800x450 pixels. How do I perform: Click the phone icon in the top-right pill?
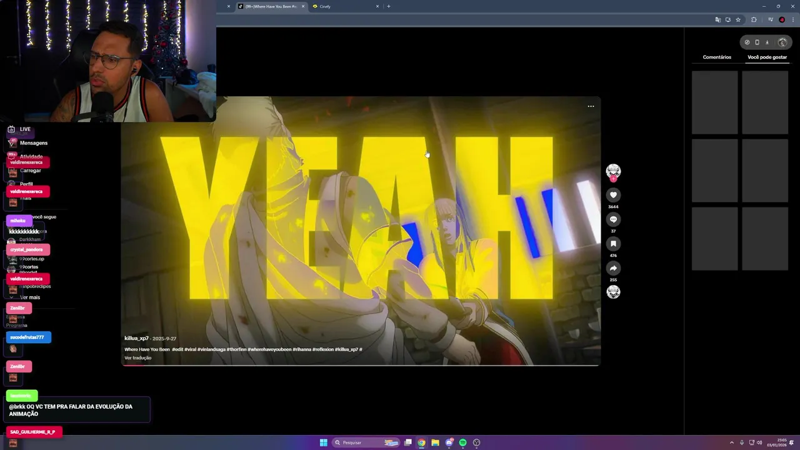757,42
